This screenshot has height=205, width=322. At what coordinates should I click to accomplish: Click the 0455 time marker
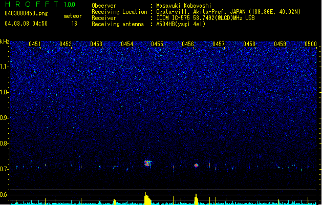click(x=157, y=44)
